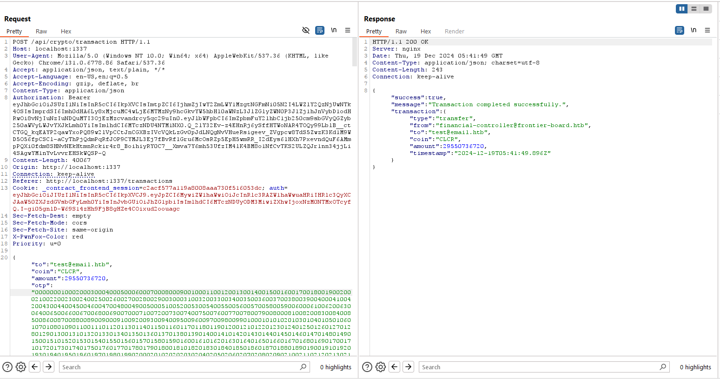Click the response "timestamp" line
Screen dimensions: 720x379
[480, 153]
